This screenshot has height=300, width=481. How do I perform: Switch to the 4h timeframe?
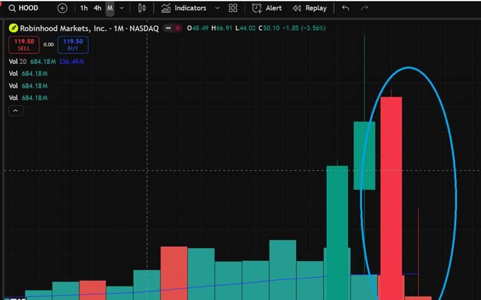(x=97, y=8)
